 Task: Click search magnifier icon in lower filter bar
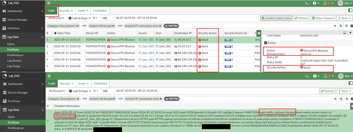coord(341,99)
